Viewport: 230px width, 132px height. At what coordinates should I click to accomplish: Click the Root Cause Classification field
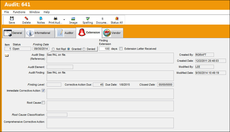tap(57, 114)
